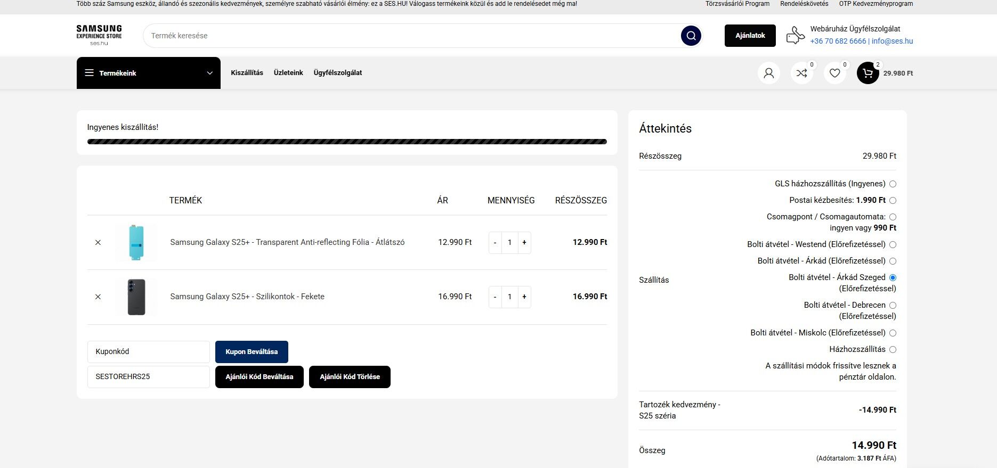Open the product compare icon

tap(801, 73)
